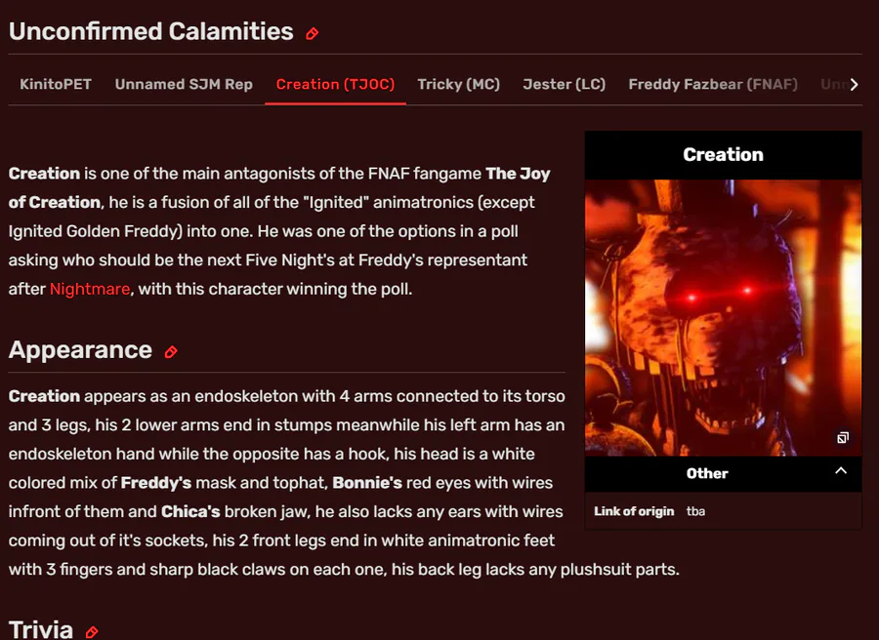Click the Trivia heading
The height and width of the screenshot is (640, 879).
41,629
